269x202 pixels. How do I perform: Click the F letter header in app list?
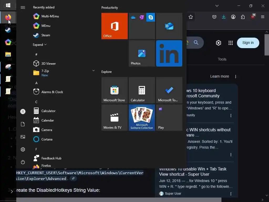click(x=36, y=149)
